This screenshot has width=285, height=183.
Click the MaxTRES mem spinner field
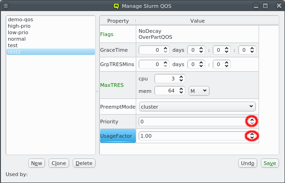pos(170,91)
